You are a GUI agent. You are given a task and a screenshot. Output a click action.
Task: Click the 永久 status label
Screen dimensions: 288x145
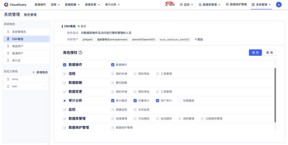(x=83, y=26)
